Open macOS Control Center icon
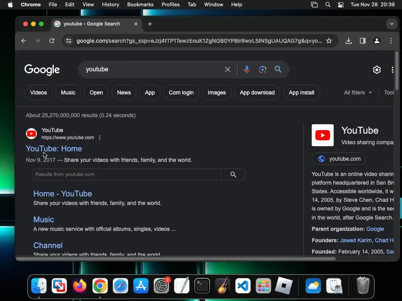 pyautogui.click(x=340, y=5)
